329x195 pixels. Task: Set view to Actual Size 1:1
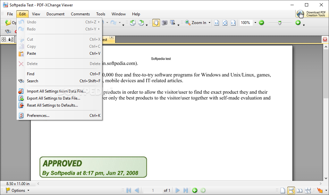(216, 23)
